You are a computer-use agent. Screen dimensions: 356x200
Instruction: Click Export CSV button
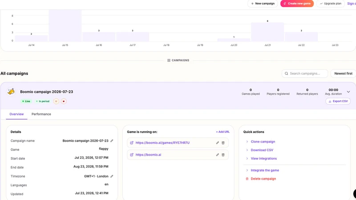tap(338, 101)
